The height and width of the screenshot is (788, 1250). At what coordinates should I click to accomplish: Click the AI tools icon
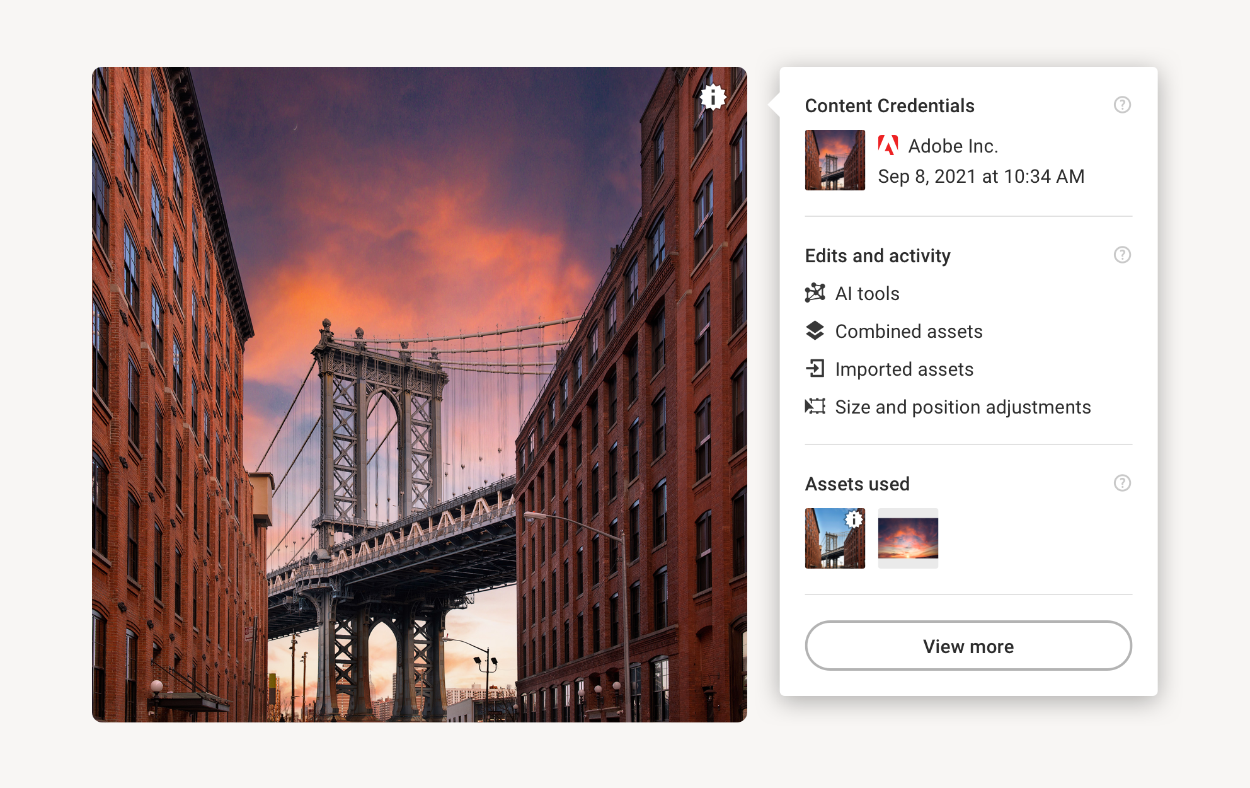click(815, 293)
